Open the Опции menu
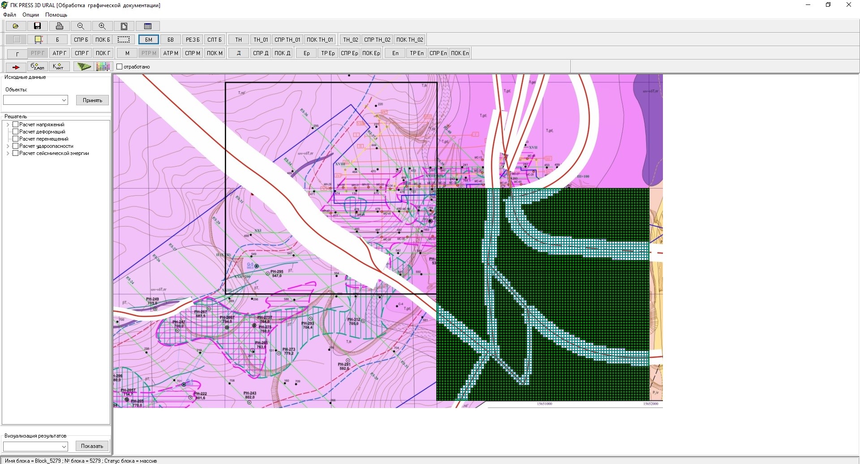 31,15
